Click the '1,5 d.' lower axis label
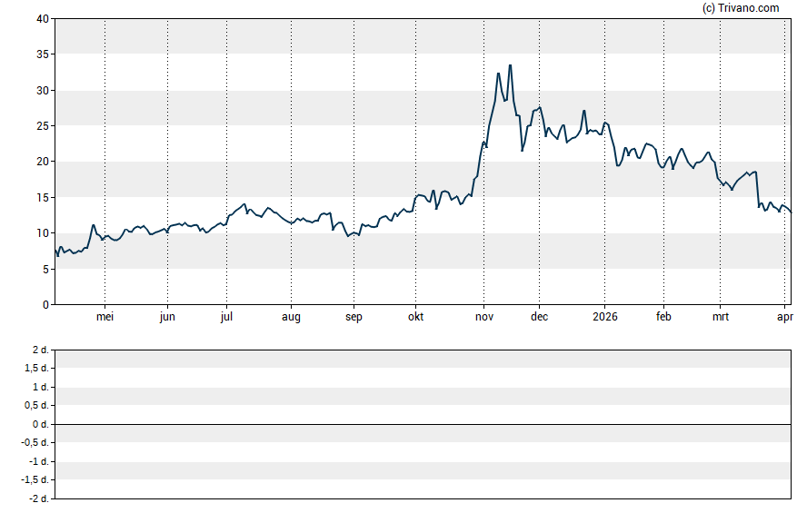The width and height of the screenshot is (807, 513). 36,369
